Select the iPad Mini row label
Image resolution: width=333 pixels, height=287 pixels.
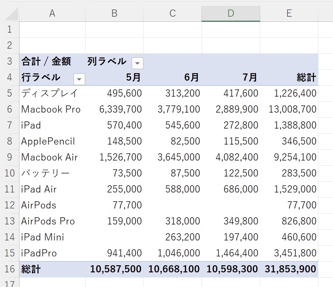52,237
